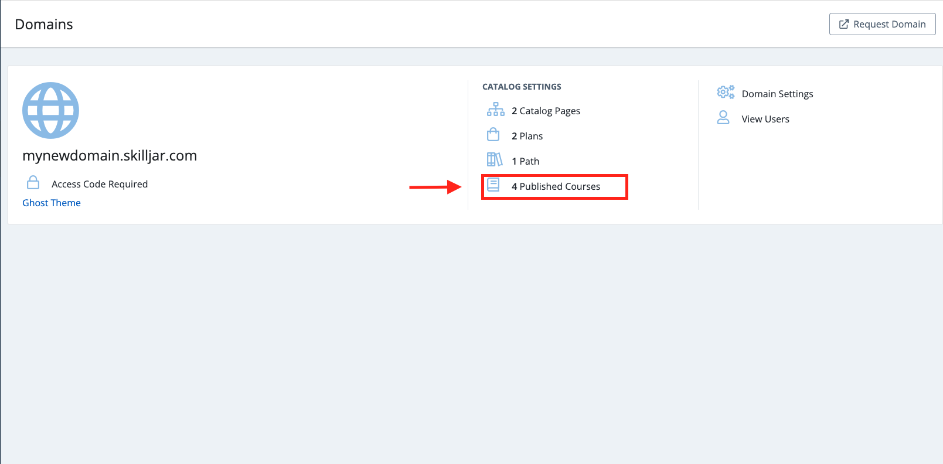The width and height of the screenshot is (943, 464).
Task: Click the shopping bag Plans icon
Action: tap(493, 135)
